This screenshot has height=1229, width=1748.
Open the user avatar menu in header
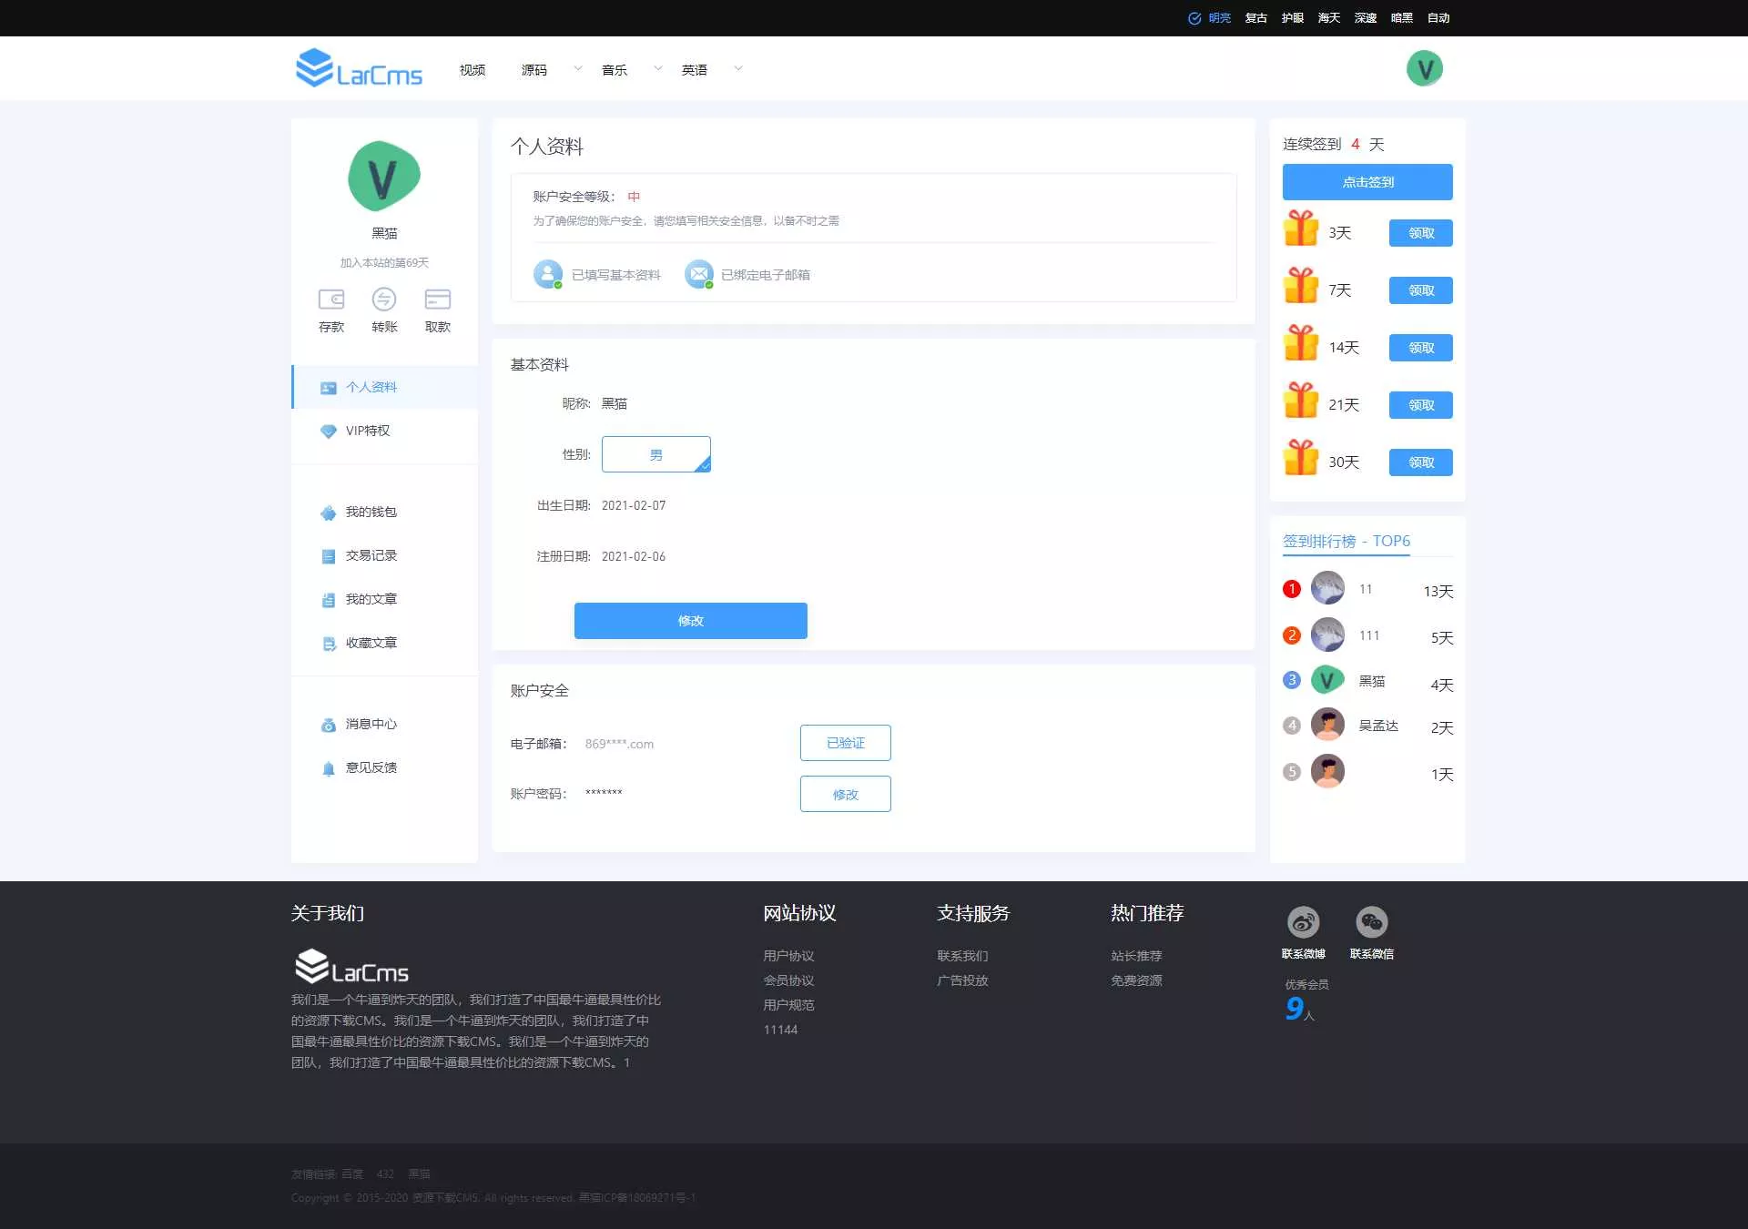point(1424,68)
